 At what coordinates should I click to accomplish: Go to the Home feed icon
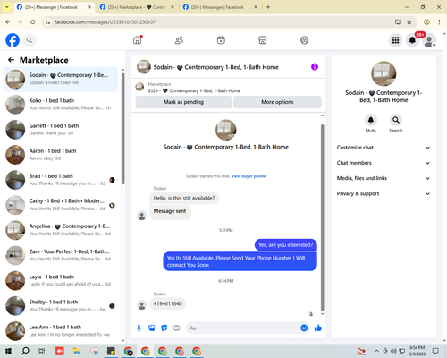tap(138, 40)
